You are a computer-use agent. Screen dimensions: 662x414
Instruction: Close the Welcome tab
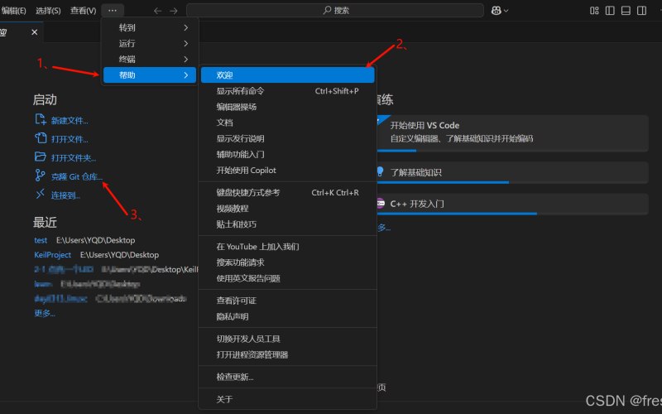[x=35, y=32]
